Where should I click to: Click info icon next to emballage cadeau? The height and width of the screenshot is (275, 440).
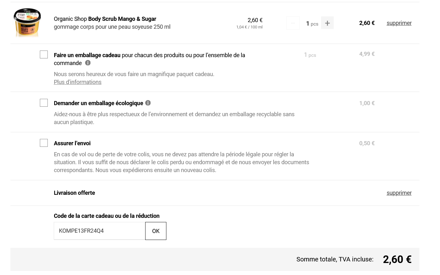[x=88, y=63]
